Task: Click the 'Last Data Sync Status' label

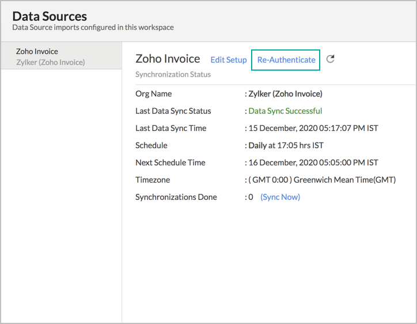Action: 173,111
